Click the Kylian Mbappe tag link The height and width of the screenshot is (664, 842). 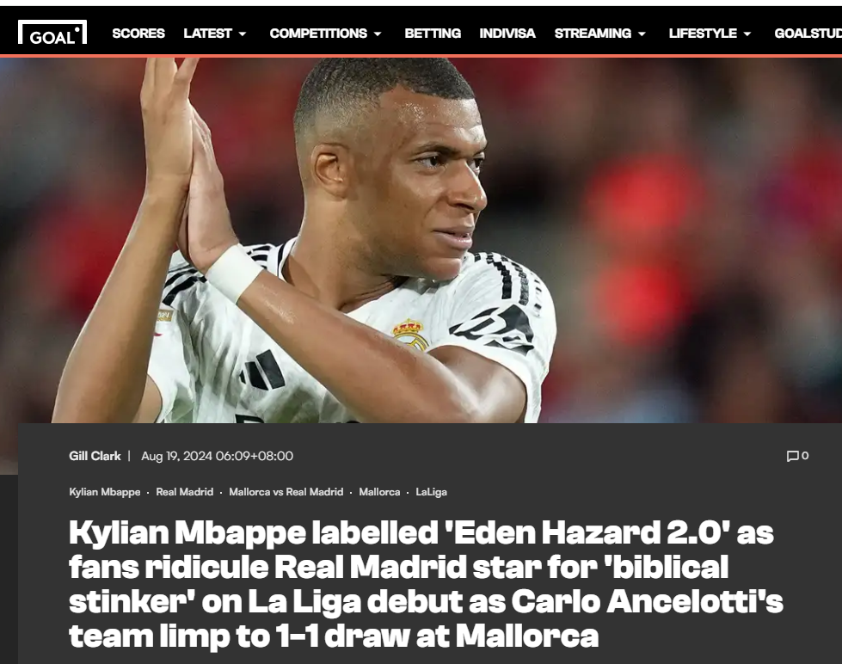[105, 492]
